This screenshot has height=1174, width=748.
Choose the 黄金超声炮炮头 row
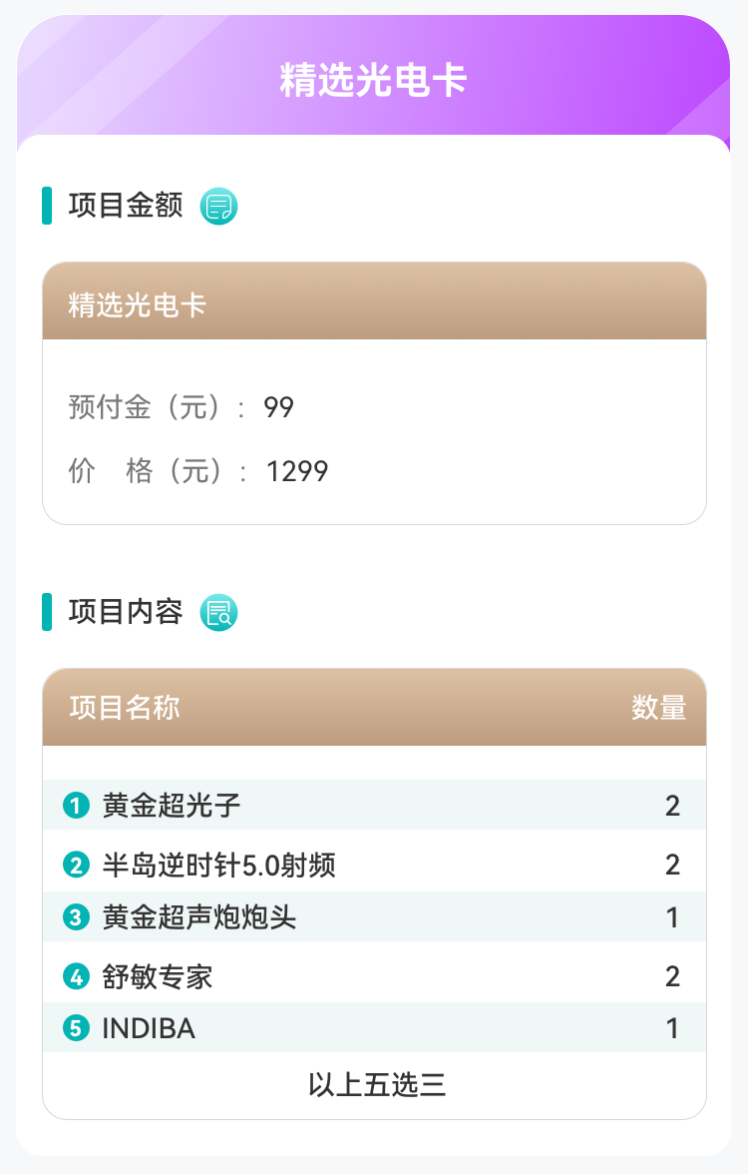tap(199, 916)
